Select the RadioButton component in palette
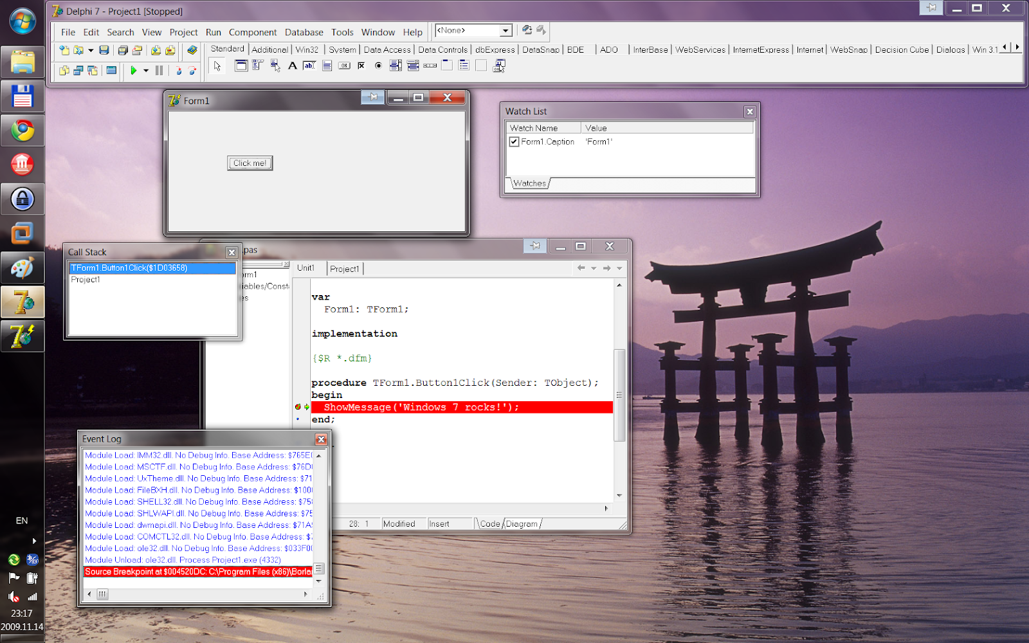Image resolution: width=1029 pixels, height=643 pixels. tap(378, 66)
